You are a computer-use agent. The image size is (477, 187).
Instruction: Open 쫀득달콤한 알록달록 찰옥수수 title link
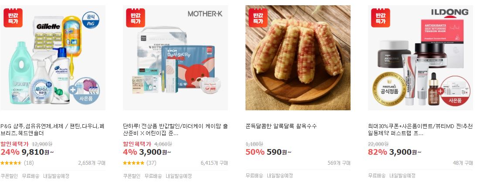click(x=281, y=126)
